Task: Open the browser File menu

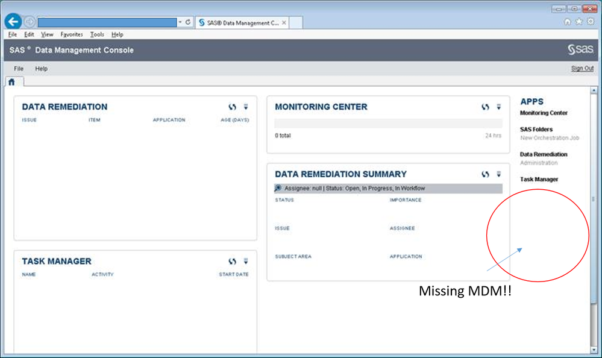Action: (x=12, y=34)
